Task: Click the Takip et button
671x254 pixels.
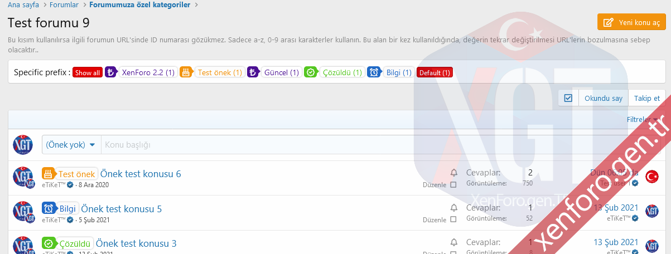Action: [x=646, y=98]
